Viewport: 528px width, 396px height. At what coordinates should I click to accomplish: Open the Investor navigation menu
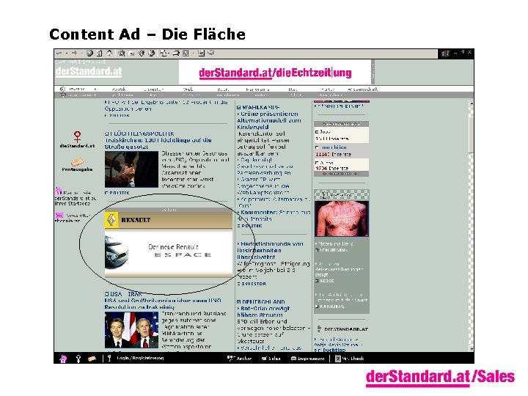153,89
